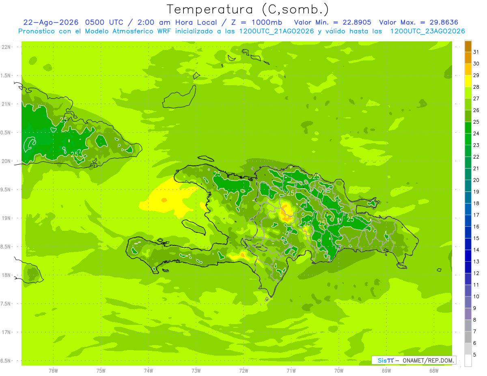Select the '9.5N' latitude label
The height and width of the screenshot is (376, 487).
coord(6,189)
